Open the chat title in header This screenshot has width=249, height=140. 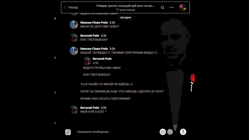pos(125,6)
